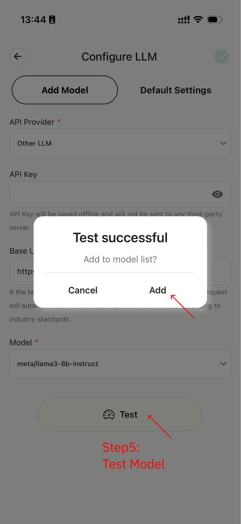Expand the API Provider dropdown chevron
Viewport: 241px width, 524px height.
pos(223,143)
